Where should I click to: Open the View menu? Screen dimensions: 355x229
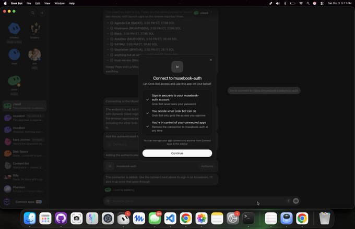pyautogui.click(x=47, y=4)
